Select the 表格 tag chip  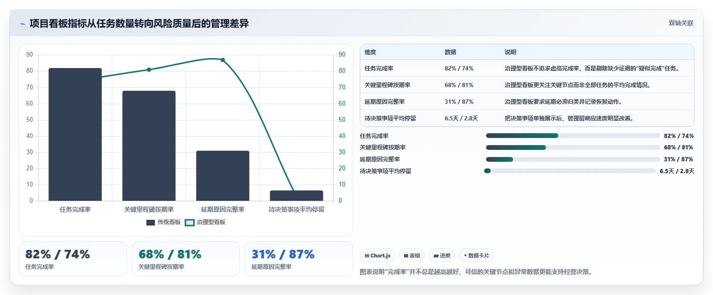(x=412, y=256)
